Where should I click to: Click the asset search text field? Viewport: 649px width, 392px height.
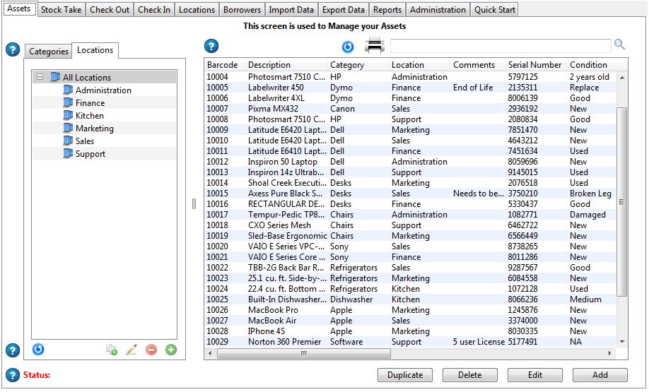click(500, 46)
